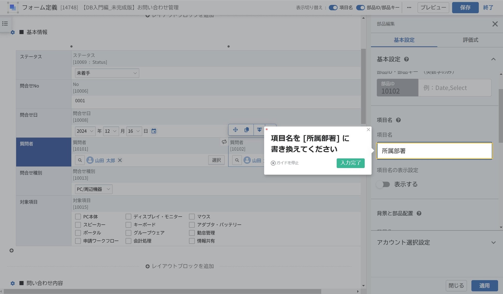Toggle the 部品ID/部品キー display switch
The image size is (503, 294).
tap(360, 7)
